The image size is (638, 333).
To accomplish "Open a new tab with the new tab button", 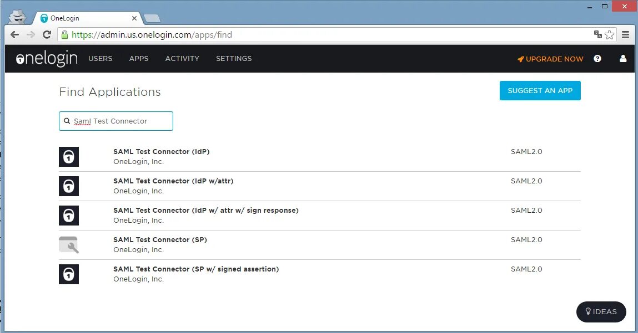I will [x=152, y=18].
